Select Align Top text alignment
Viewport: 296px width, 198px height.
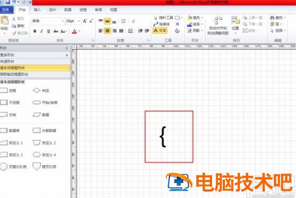point(101,21)
